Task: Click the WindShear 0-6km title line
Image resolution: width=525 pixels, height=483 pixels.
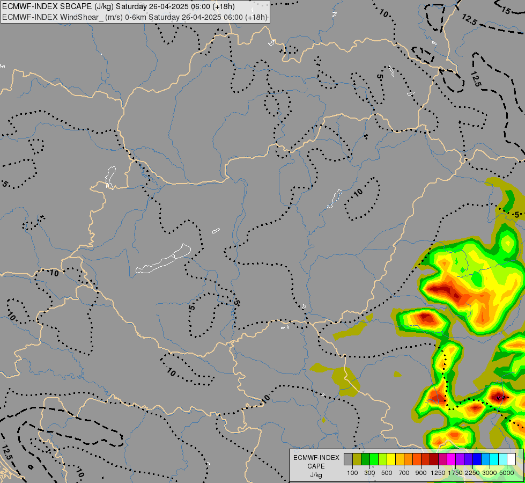Action: point(135,17)
